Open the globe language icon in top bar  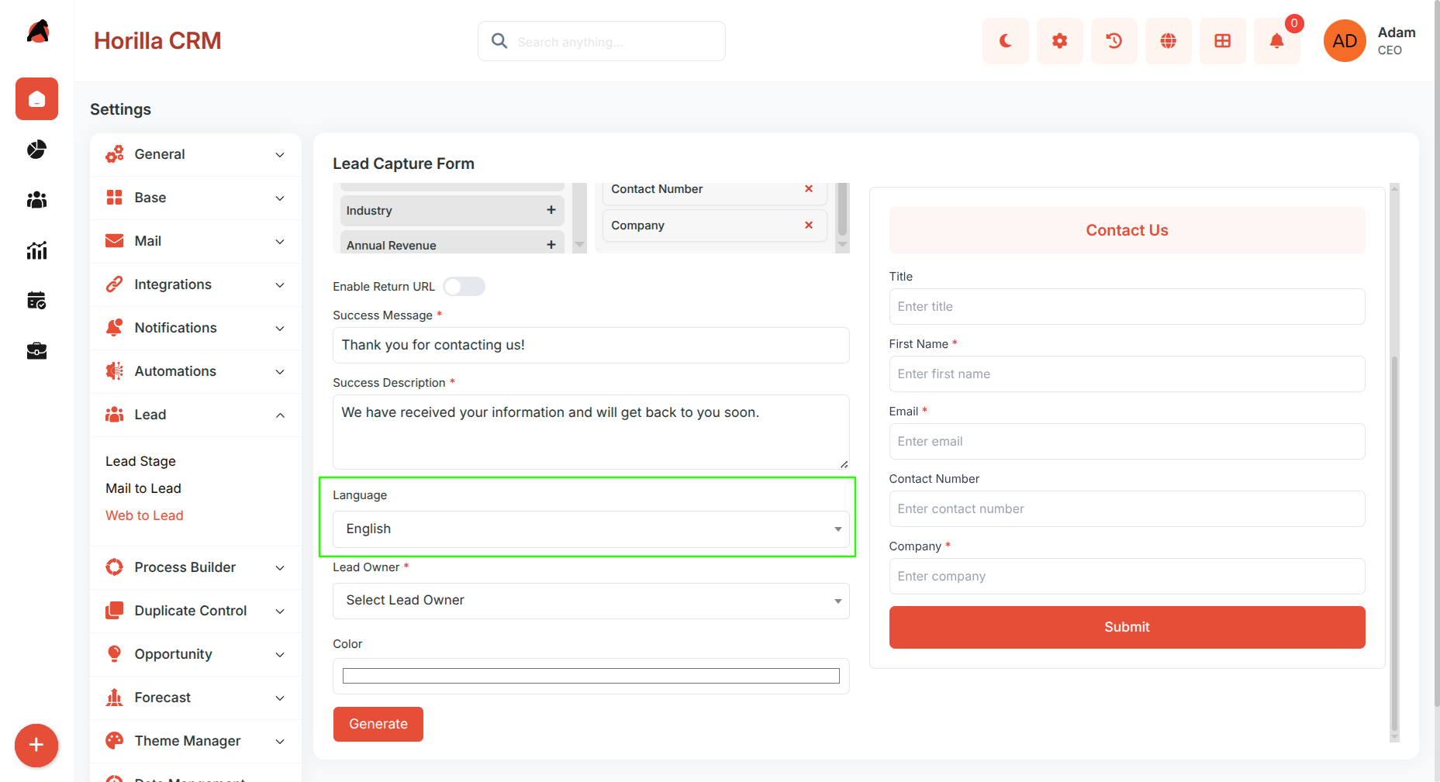click(1168, 41)
